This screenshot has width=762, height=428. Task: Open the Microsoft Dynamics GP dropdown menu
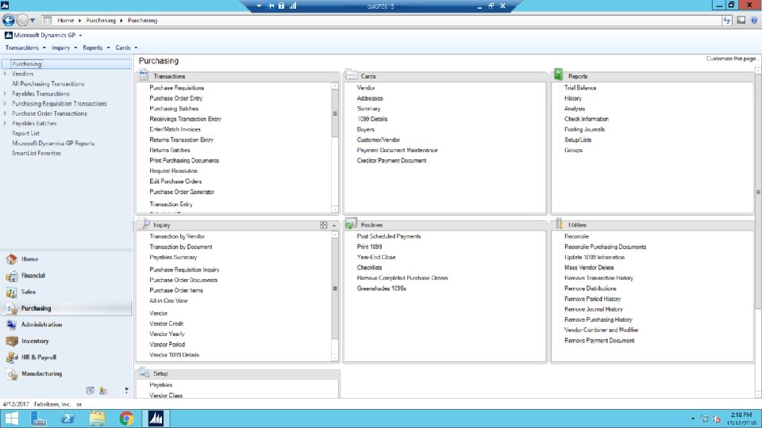pyautogui.click(x=43, y=36)
